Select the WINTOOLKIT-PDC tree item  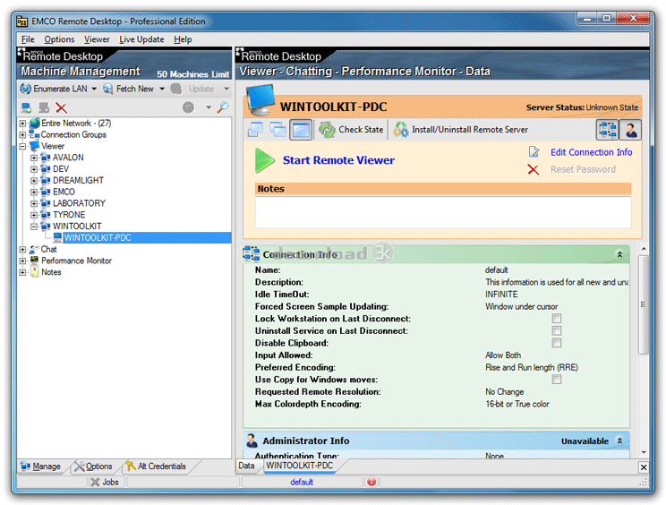[98, 238]
